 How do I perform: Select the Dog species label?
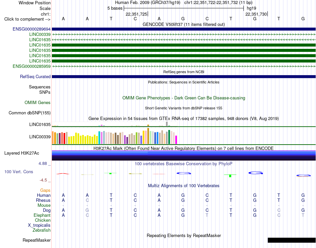(47, 210)
